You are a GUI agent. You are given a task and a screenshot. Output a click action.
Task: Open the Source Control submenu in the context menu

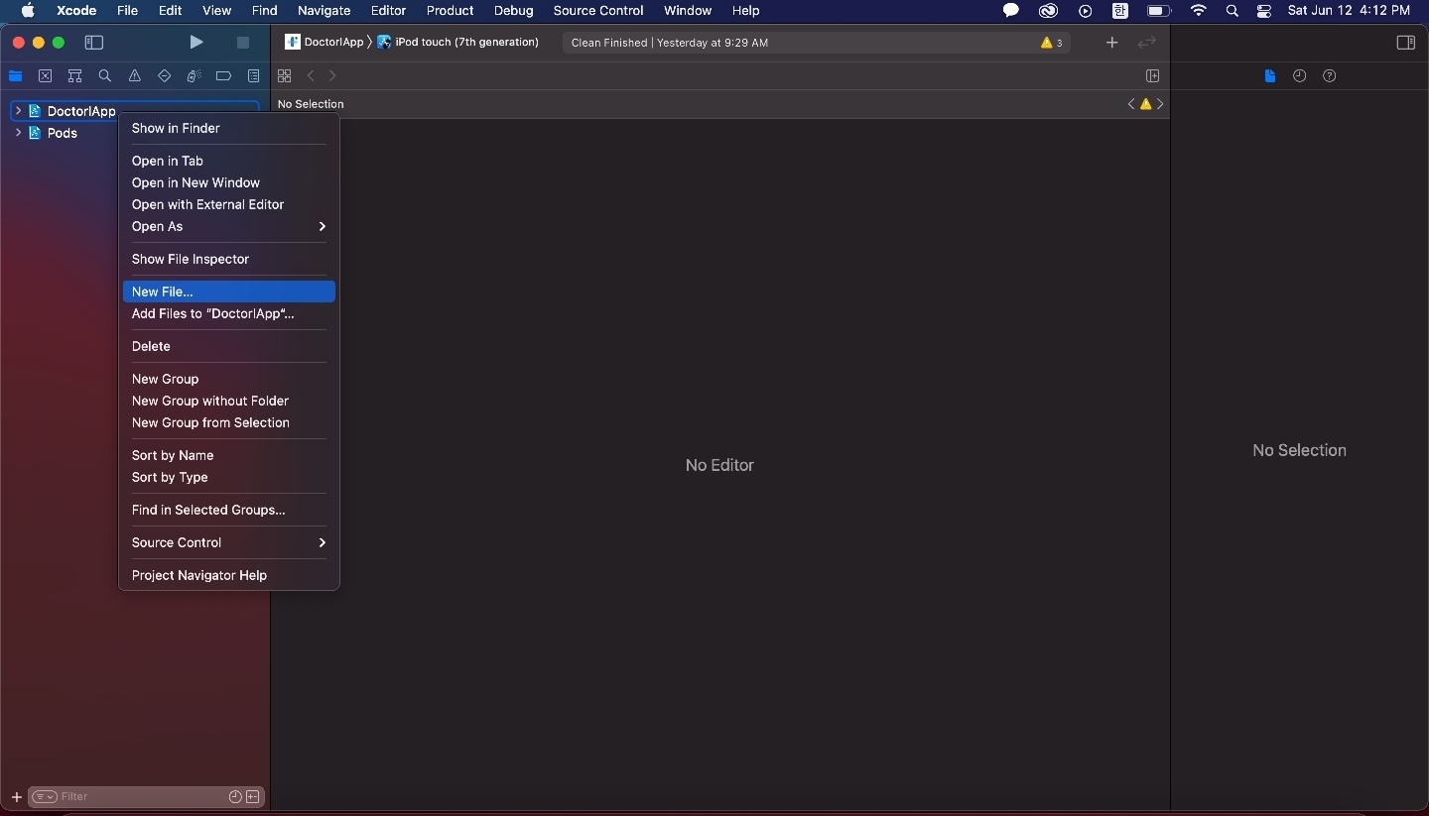(228, 542)
